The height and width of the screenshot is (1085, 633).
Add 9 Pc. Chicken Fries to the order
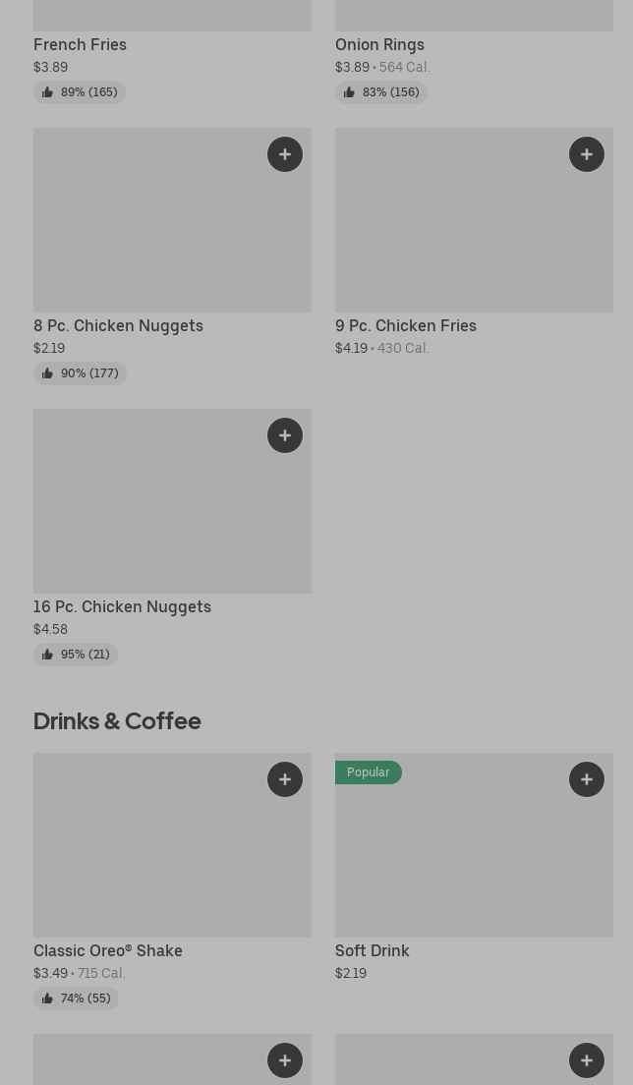click(x=587, y=154)
